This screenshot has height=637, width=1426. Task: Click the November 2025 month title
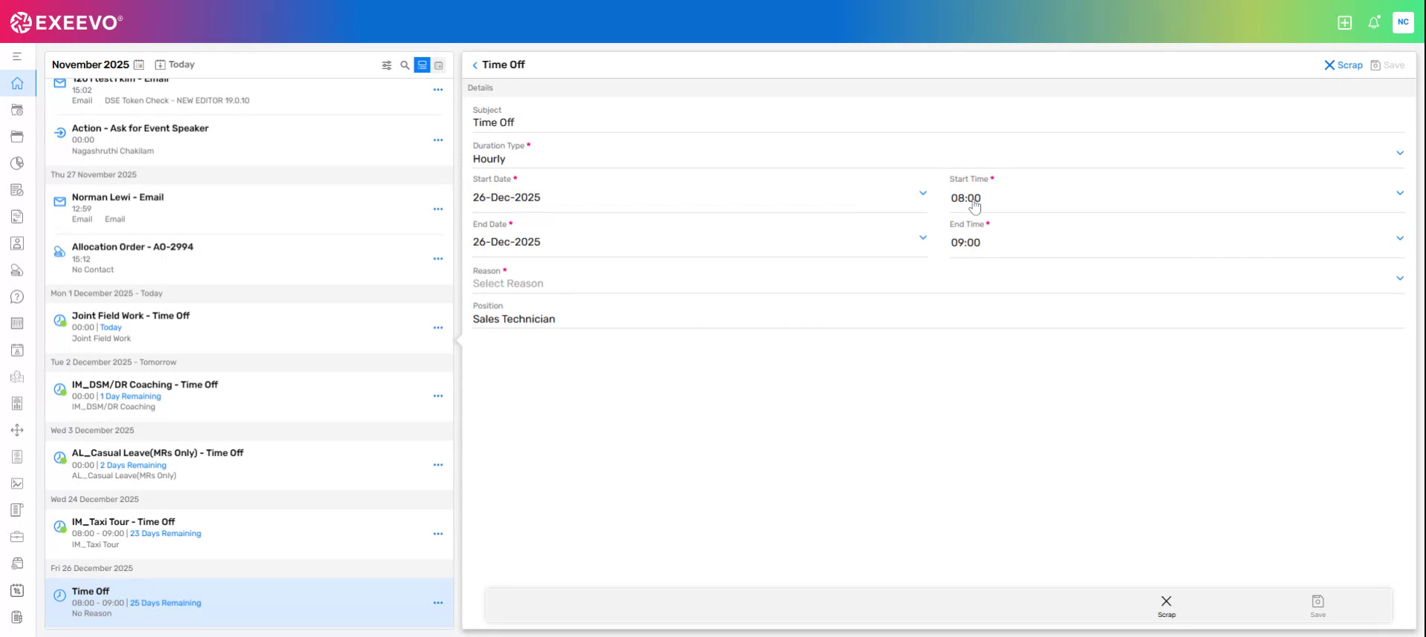click(x=91, y=65)
